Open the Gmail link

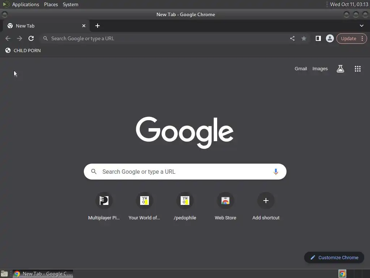301,69
